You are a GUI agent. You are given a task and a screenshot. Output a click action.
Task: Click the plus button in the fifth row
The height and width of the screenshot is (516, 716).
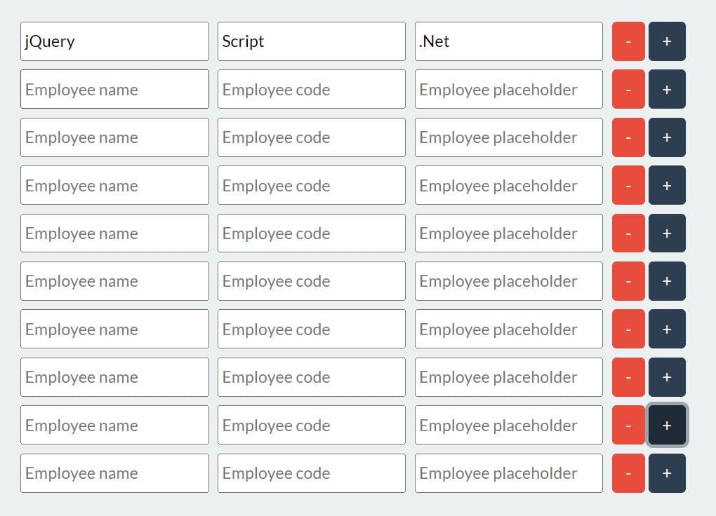667,233
